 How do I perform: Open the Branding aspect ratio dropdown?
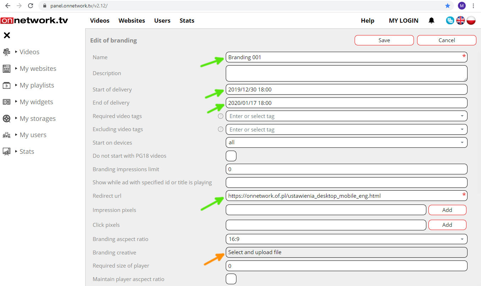tap(346, 239)
